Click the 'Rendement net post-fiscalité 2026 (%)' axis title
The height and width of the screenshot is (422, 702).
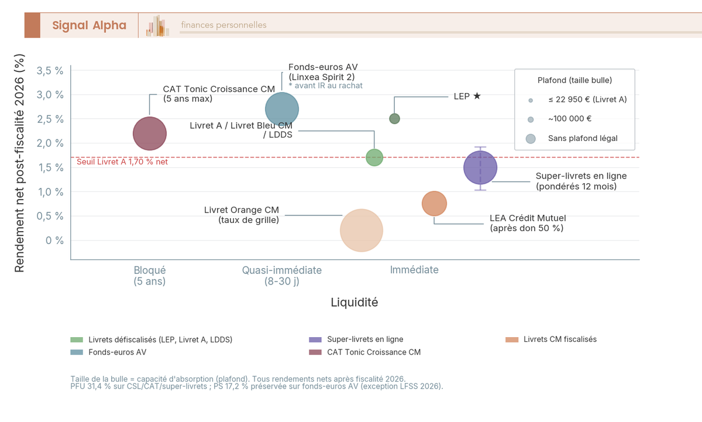(19, 163)
